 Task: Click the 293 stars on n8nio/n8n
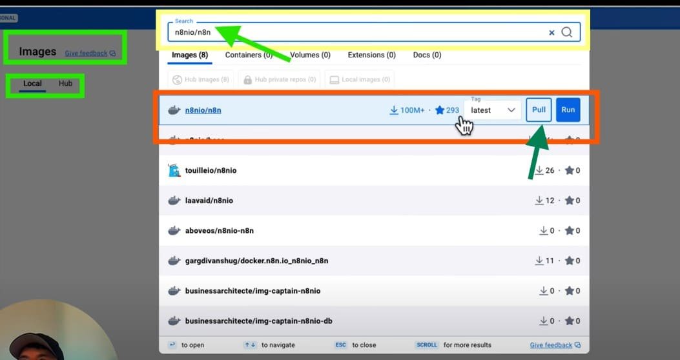[x=447, y=110]
